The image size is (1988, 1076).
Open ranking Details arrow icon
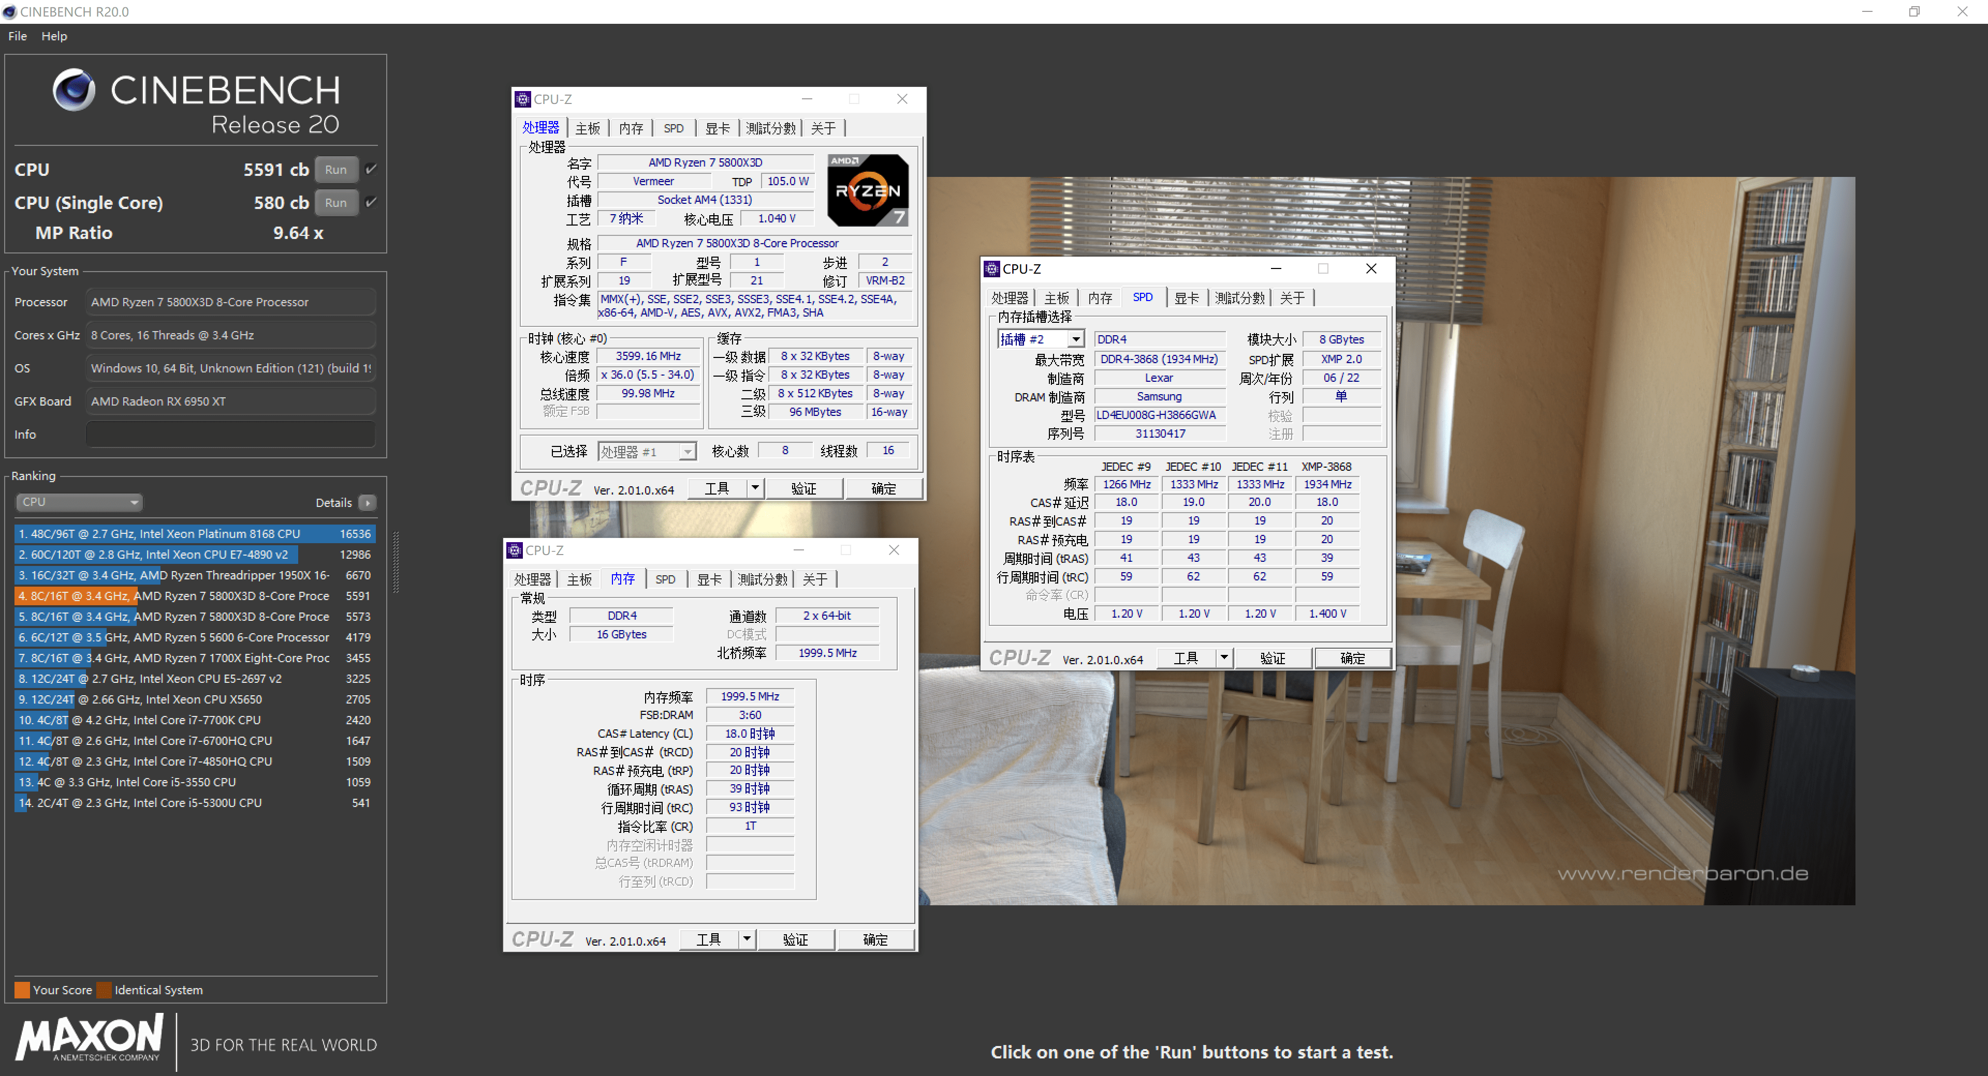[x=368, y=503]
